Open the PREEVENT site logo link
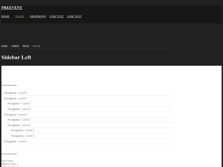Screen dimensions: 223x167 (x=12, y=7)
